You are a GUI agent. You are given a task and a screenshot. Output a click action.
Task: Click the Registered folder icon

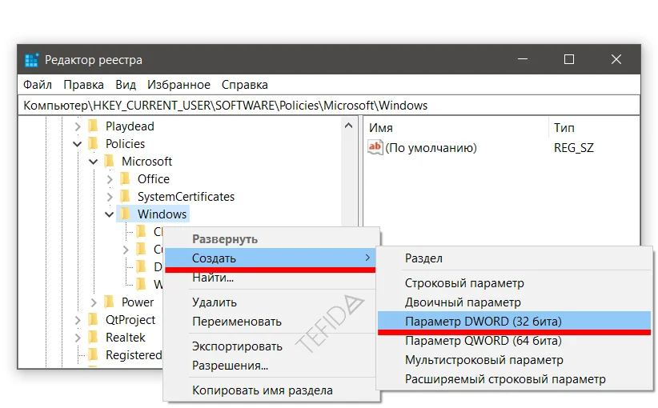coord(93,354)
